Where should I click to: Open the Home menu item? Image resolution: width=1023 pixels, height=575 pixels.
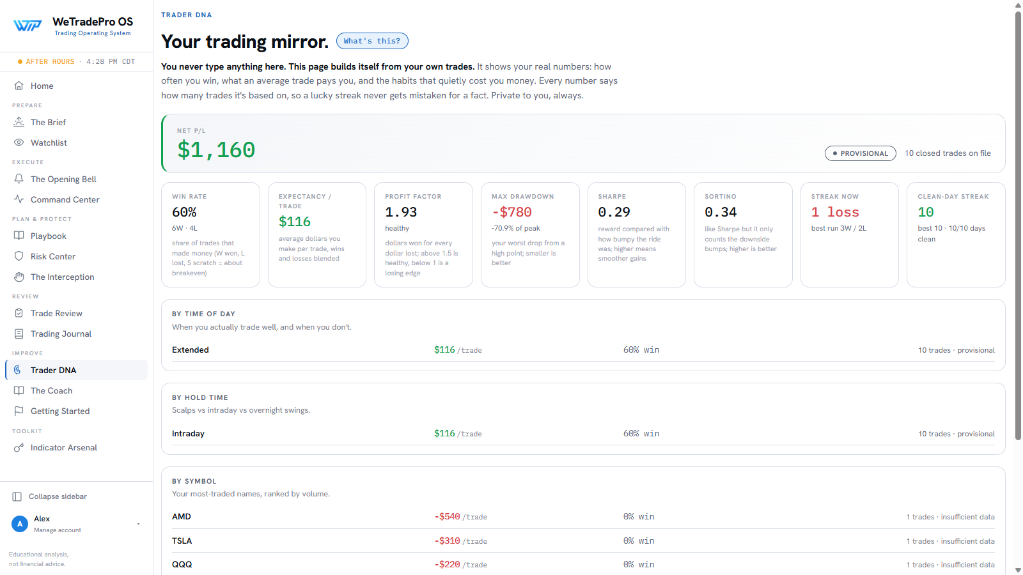[42, 86]
